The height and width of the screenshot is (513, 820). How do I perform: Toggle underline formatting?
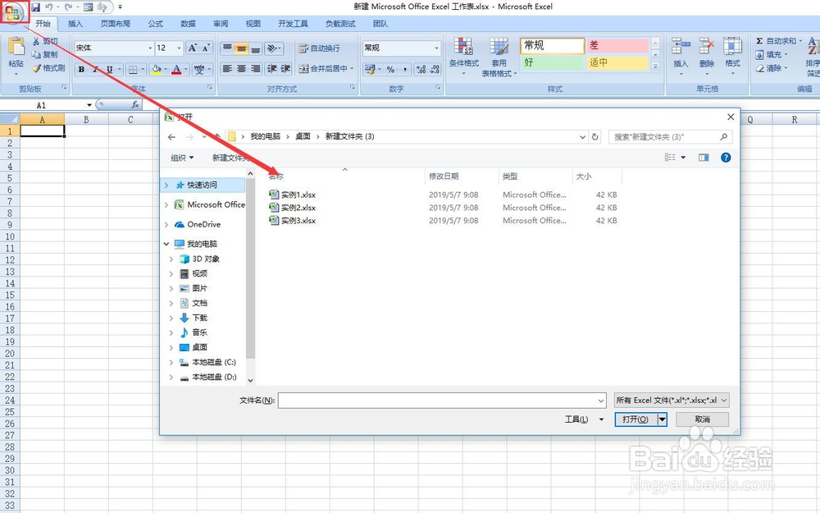tap(109, 69)
